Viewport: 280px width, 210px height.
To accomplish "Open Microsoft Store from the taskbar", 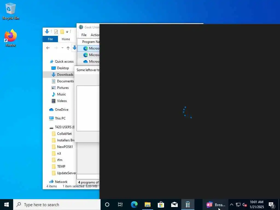I will click(x=161, y=205).
